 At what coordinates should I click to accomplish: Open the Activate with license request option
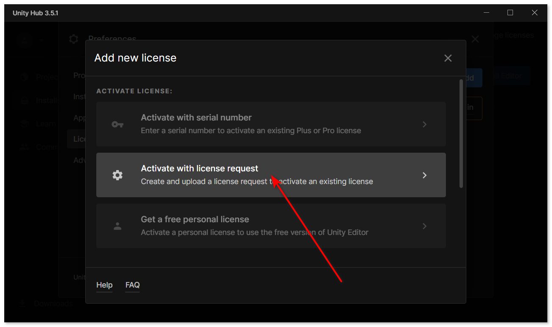tap(271, 175)
